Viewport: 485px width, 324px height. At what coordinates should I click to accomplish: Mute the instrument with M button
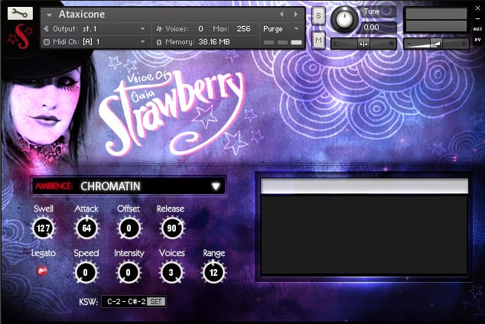coord(318,40)
